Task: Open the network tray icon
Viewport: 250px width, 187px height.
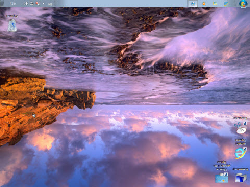Action: (32, 3)
